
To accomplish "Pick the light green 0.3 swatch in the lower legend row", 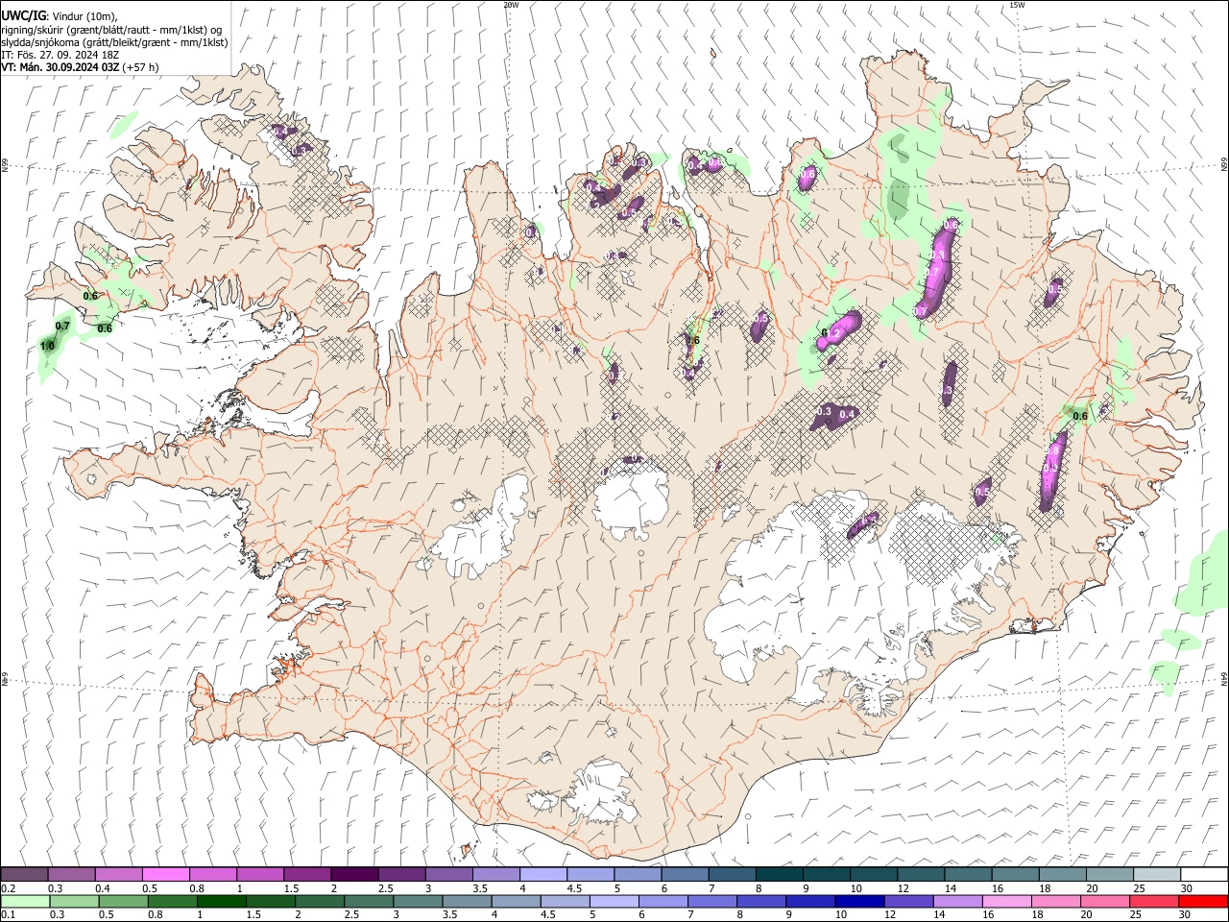I will pyautogui.click(x=74, y=901).
